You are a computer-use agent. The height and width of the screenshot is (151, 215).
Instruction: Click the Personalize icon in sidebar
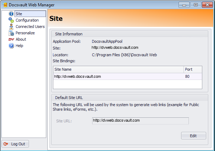tap(11, 33)
